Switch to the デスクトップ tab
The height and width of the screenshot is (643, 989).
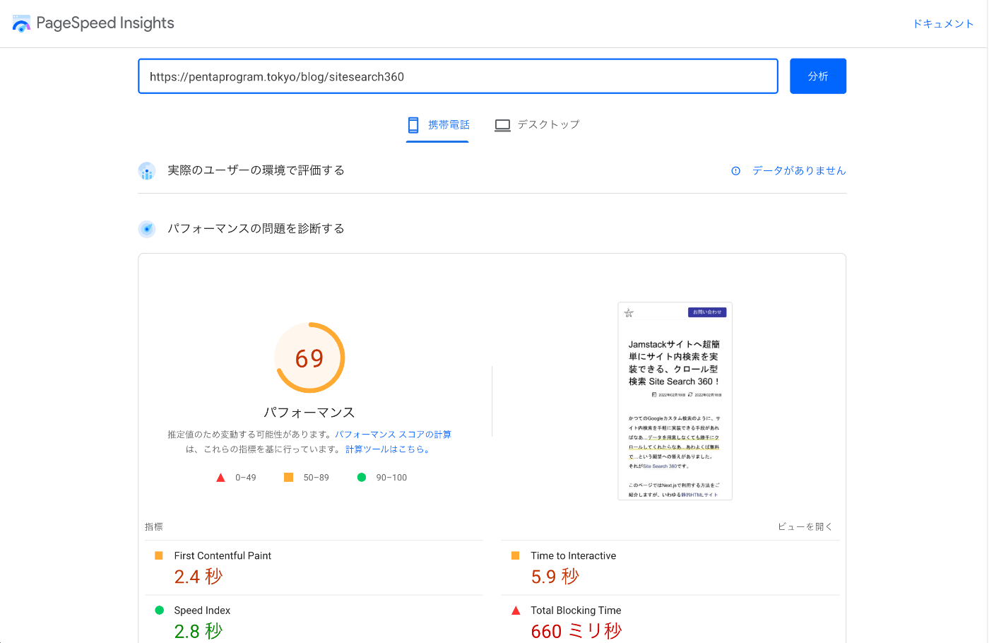538,125
